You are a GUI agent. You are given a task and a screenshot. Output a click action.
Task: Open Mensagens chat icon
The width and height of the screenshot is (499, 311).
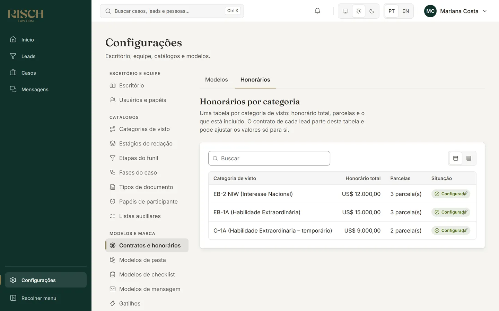point(13,89)
